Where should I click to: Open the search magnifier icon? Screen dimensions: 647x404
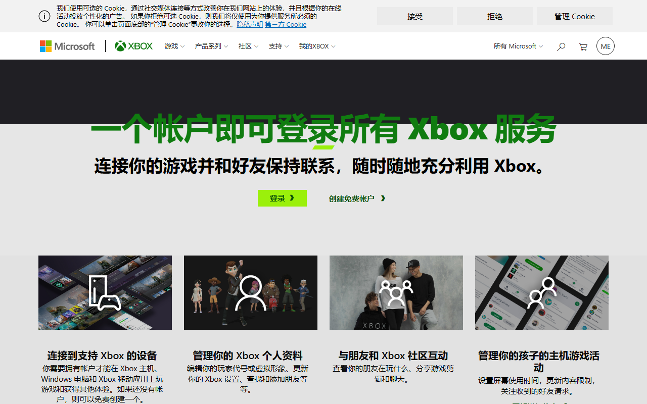(x=561, y=46)
